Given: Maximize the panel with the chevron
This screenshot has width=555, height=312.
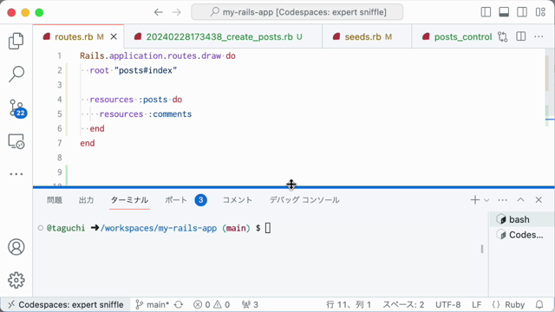Looking at the screenshot, I should (x=520, y=200).
